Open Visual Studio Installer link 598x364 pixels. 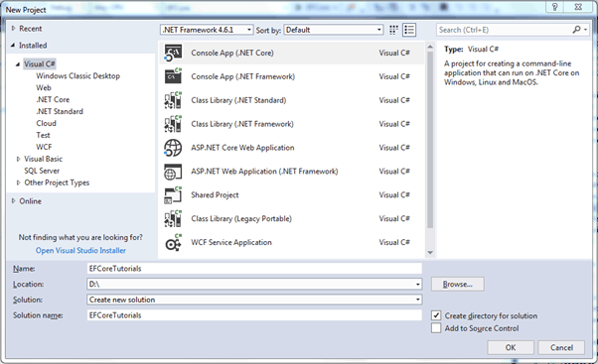[80, 251]
